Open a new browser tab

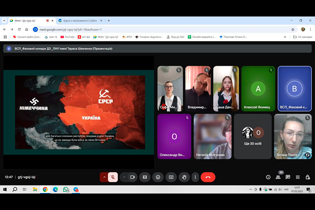coord(109,21)
